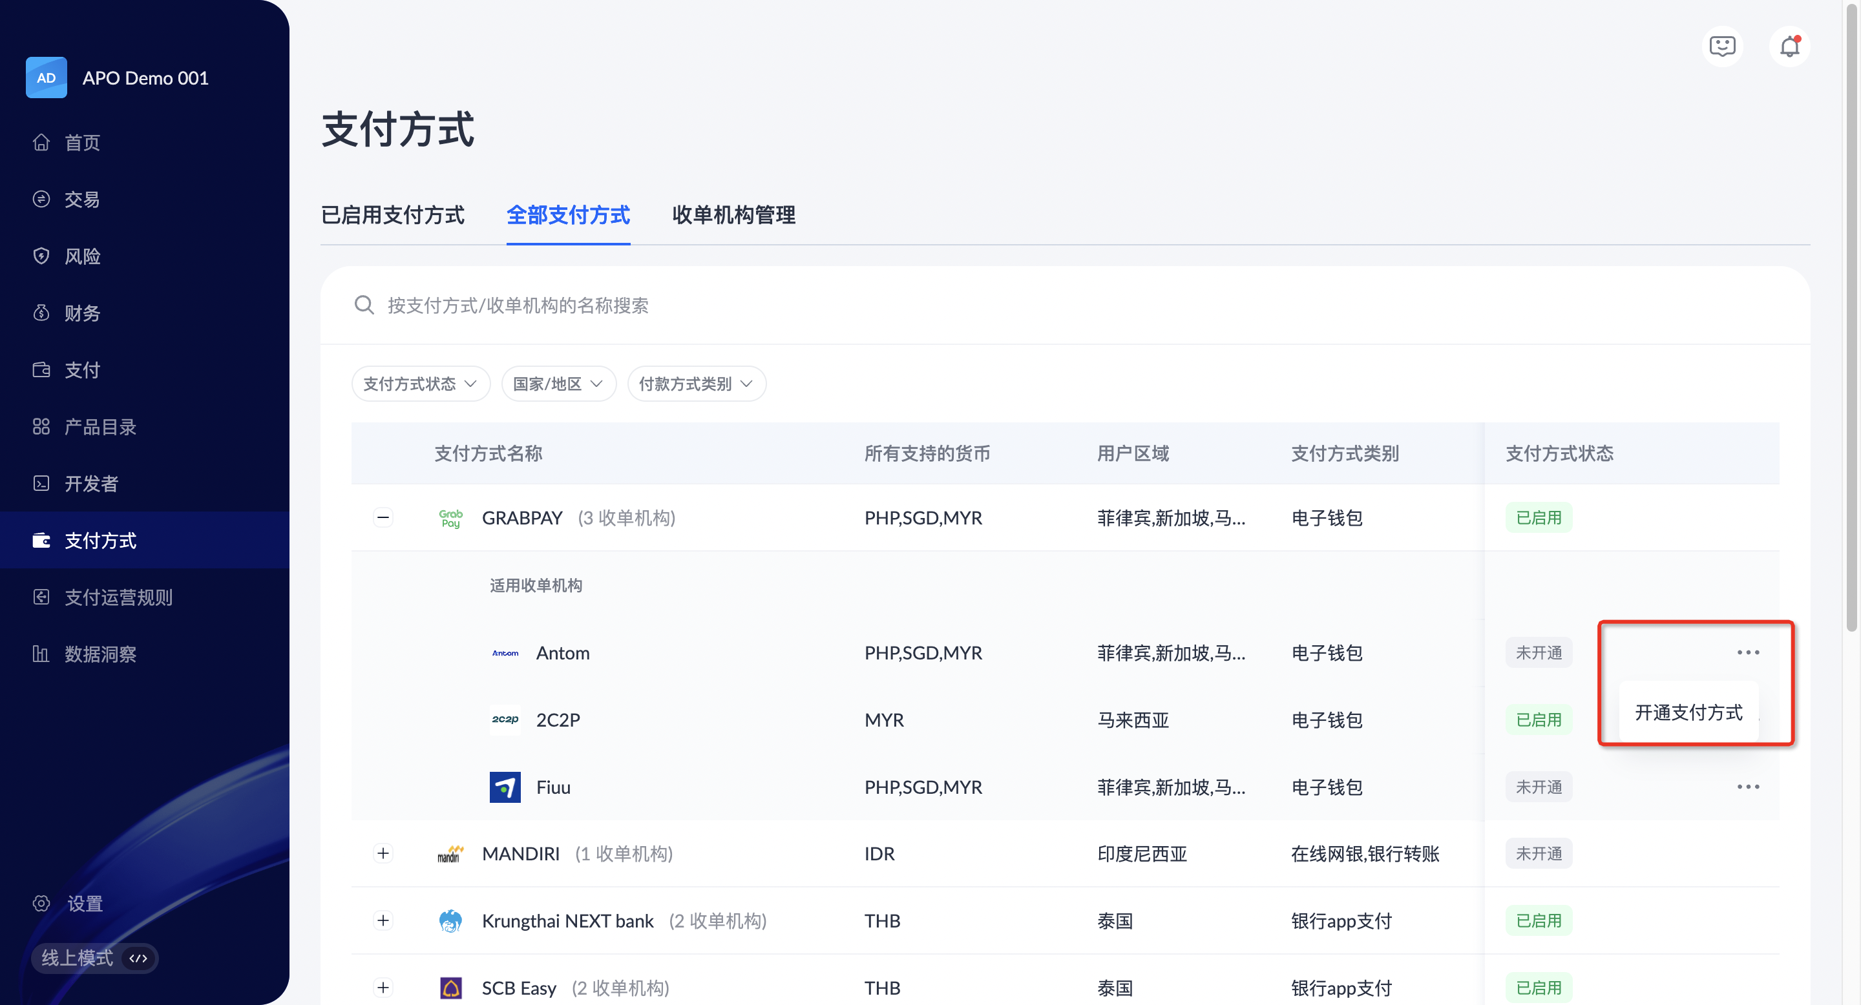Click the activate payment method menu option
The height and width of the screenshot is (1005, 1861).
(x=1688, y=712)
